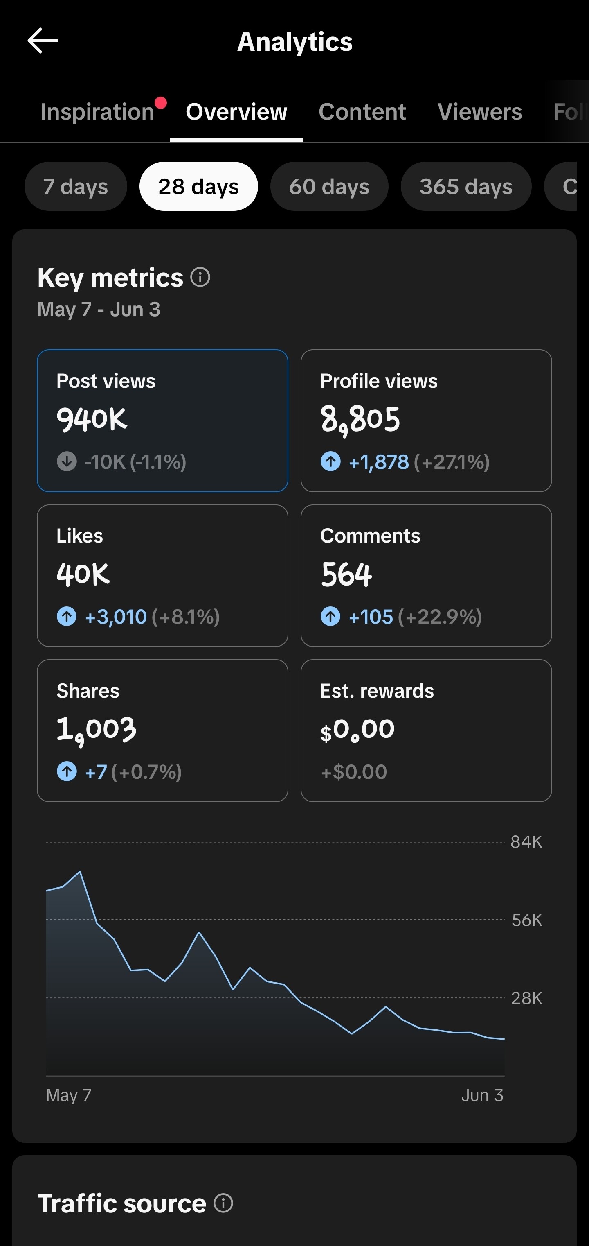The image size is (589, 1246).
Task: Select the Profile views metric card
Action: pos(426,421)
